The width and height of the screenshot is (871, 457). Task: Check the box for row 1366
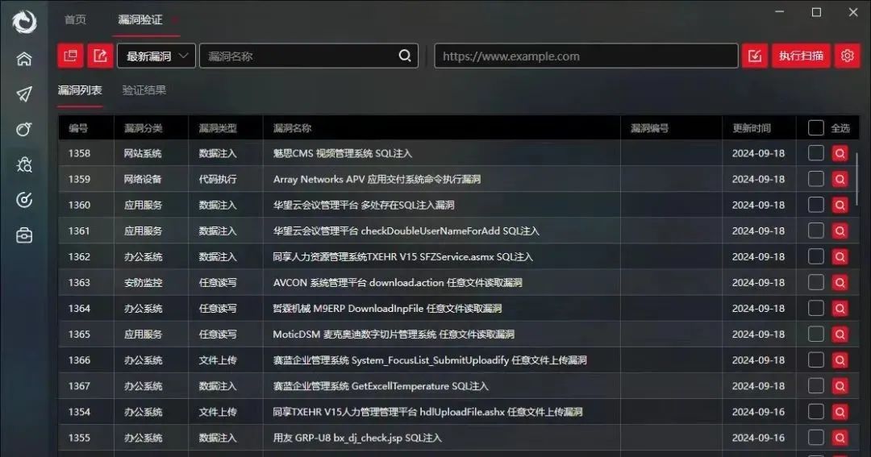click(816, 359)
